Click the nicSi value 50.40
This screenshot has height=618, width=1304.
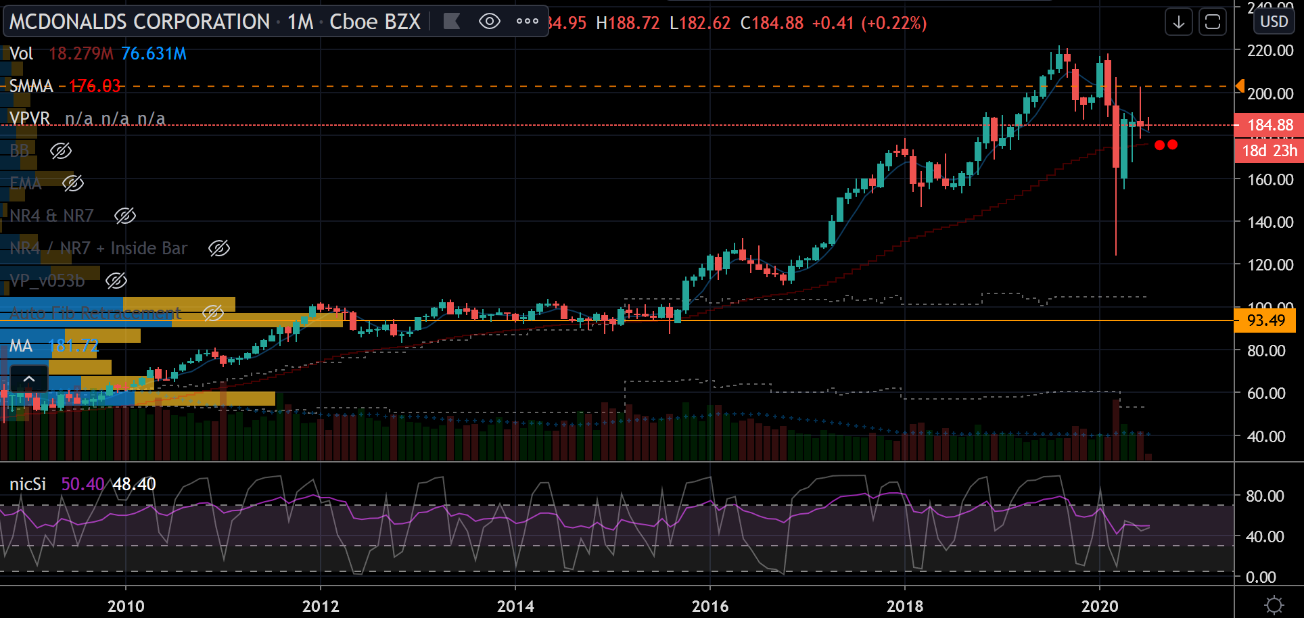[x=83, y=484]
